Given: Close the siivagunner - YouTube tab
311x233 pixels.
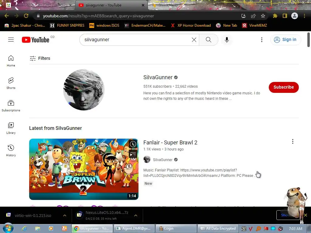Looking at the screenshot, I should coord(143,5).
